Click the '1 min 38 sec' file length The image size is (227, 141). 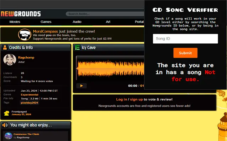tap(49, 99)
